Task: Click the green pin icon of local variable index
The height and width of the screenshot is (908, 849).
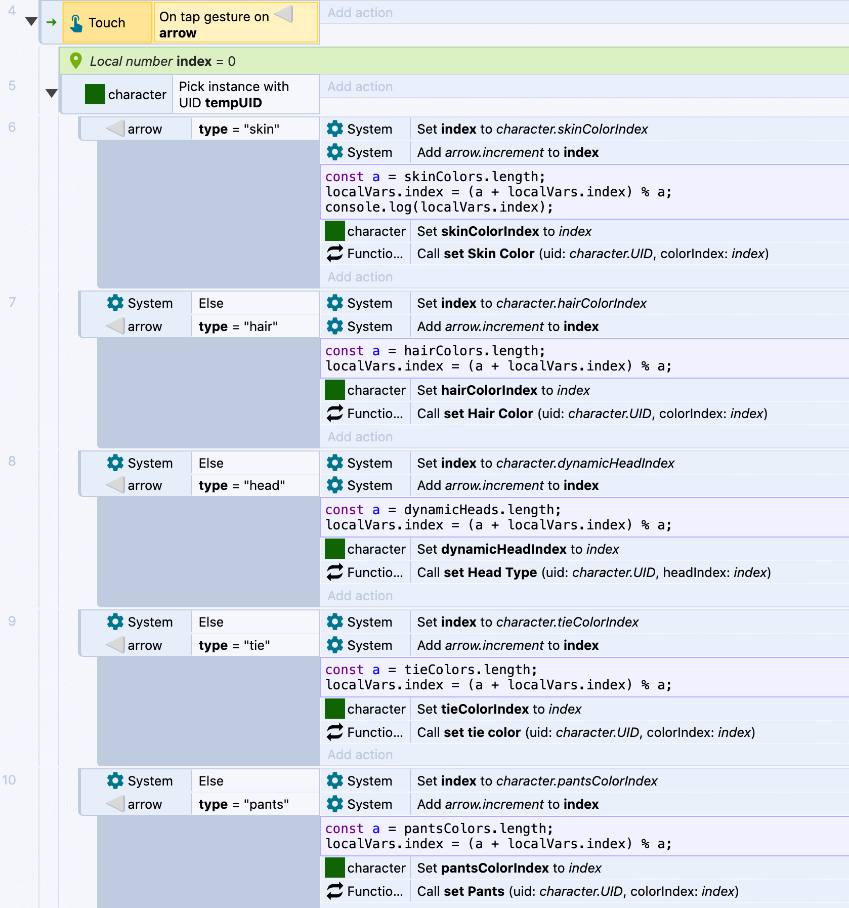Action: [76, 61]
